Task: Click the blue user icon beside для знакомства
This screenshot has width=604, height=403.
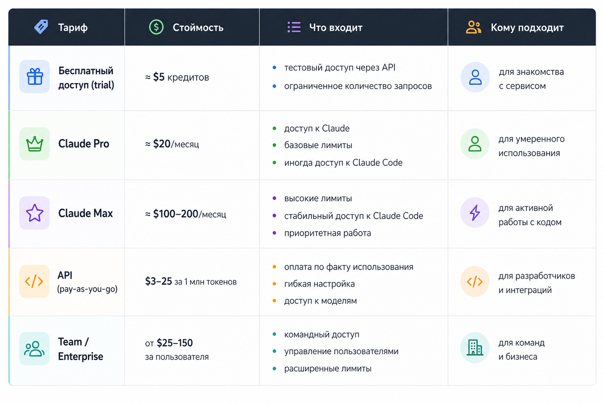Action: (475, 77)
